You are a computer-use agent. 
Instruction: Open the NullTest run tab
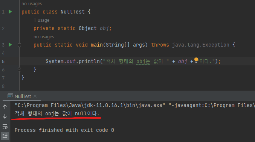23,96
